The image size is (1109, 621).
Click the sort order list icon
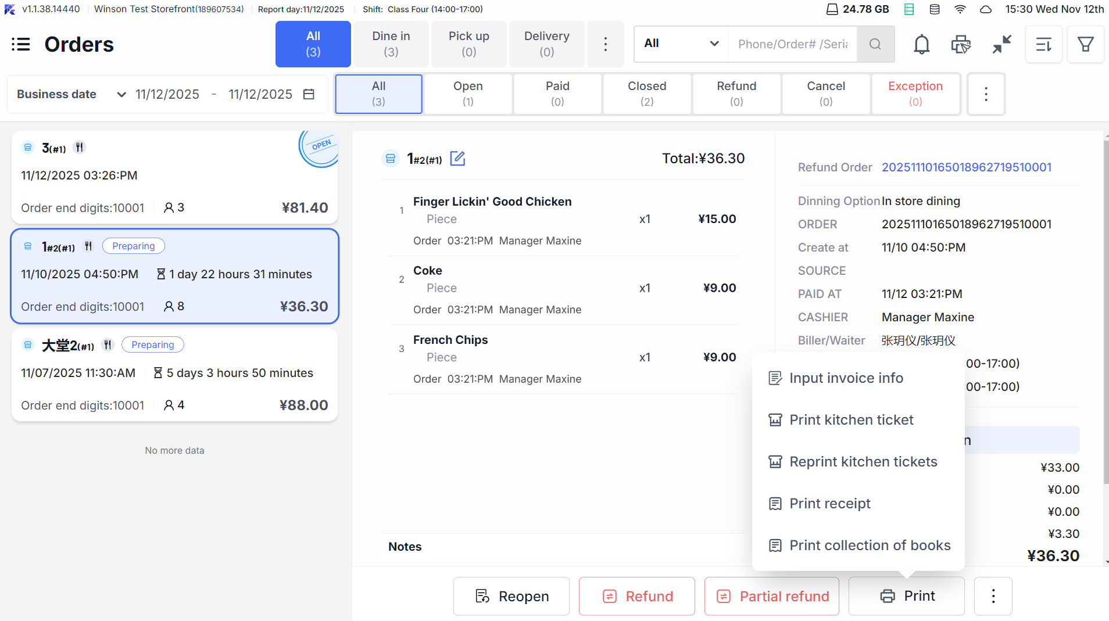coord(1044,44)
